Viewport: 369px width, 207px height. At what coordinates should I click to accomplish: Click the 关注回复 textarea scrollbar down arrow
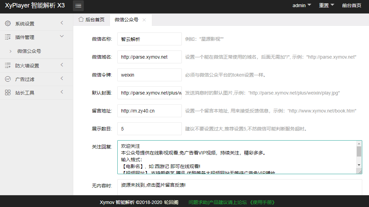(359, 165)
